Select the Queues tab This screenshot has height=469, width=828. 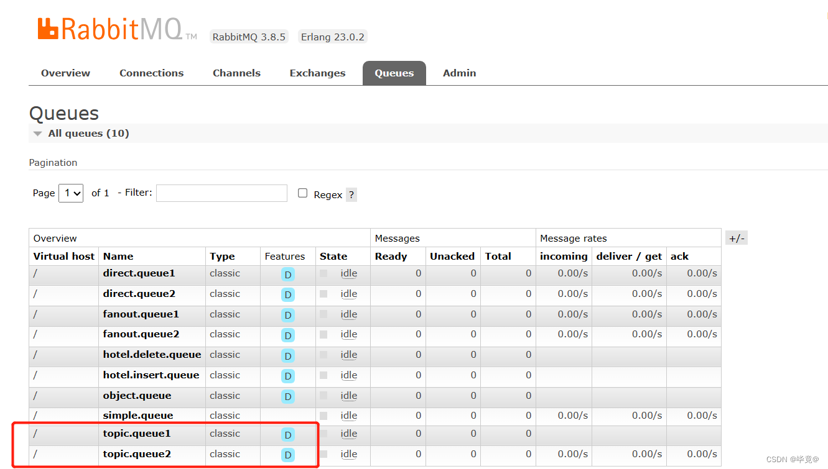pos(394,73)
